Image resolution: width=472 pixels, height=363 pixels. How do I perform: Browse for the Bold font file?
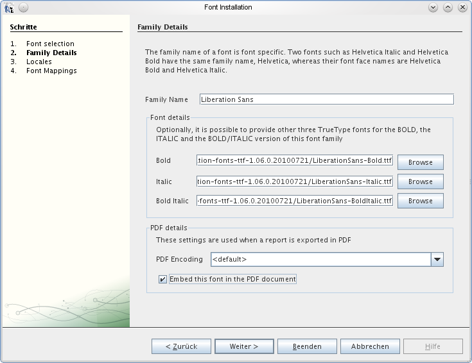tap(421, 162)
